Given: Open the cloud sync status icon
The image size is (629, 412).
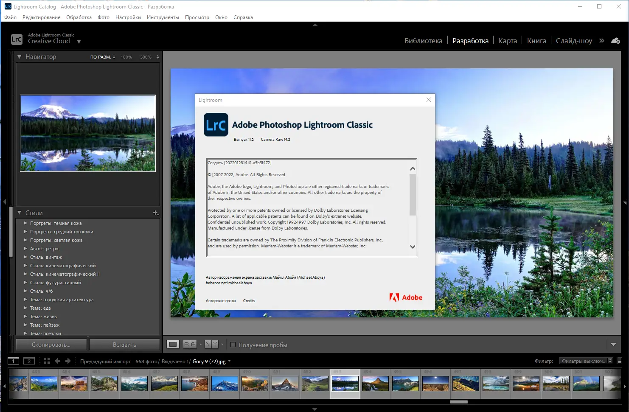Looking at the screenshot, I should point(615,41).
